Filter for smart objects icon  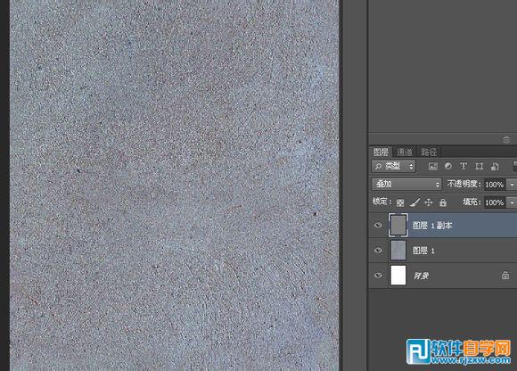point(495,166)
